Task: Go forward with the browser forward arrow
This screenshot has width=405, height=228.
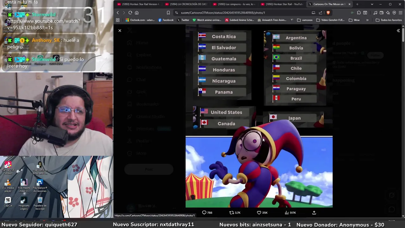Action: [124, 13]
